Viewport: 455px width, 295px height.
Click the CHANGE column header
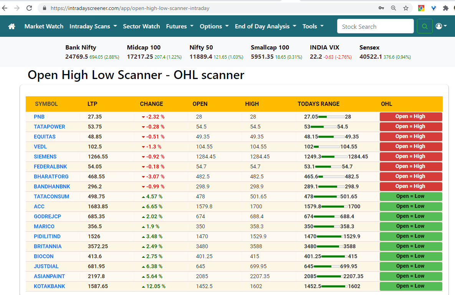151,104
